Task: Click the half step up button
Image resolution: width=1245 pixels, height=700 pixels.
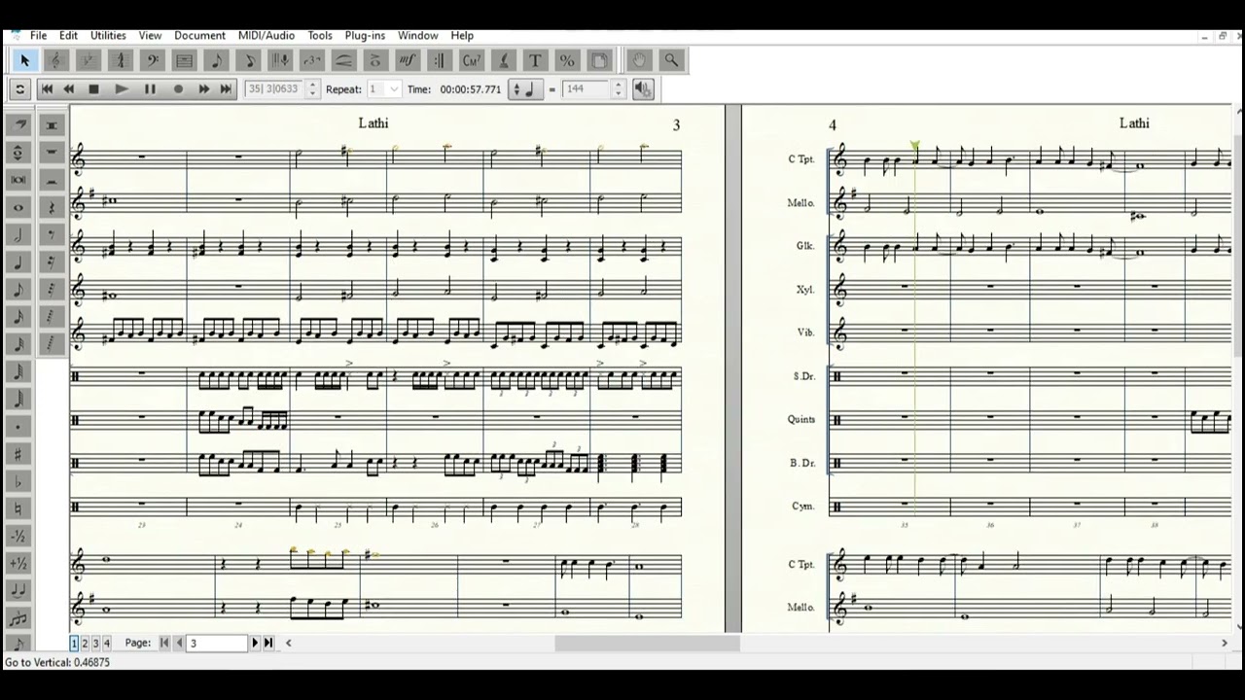Action: pyautogui.click(x=18, y=563)
